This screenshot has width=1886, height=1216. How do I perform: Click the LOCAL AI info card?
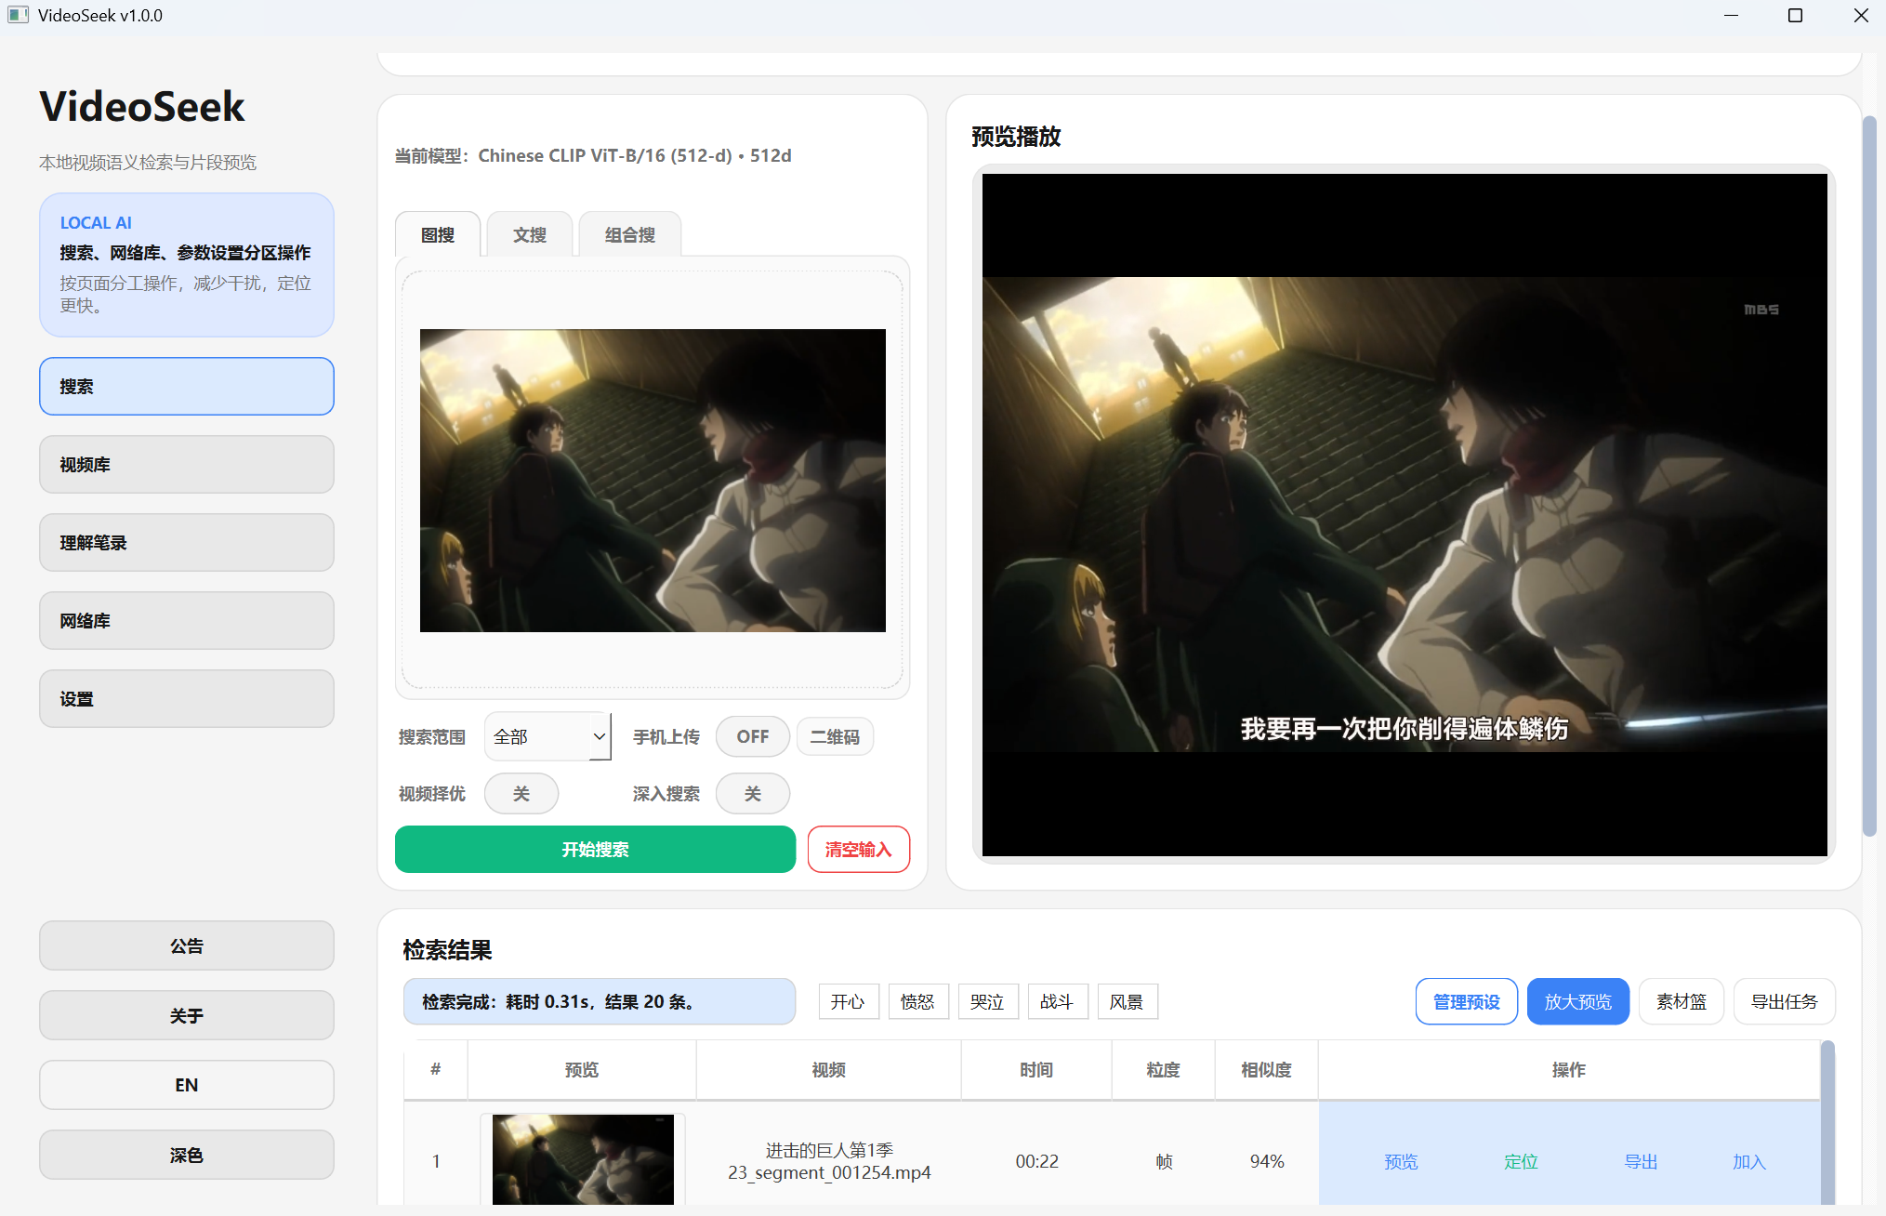coord(187,265)
